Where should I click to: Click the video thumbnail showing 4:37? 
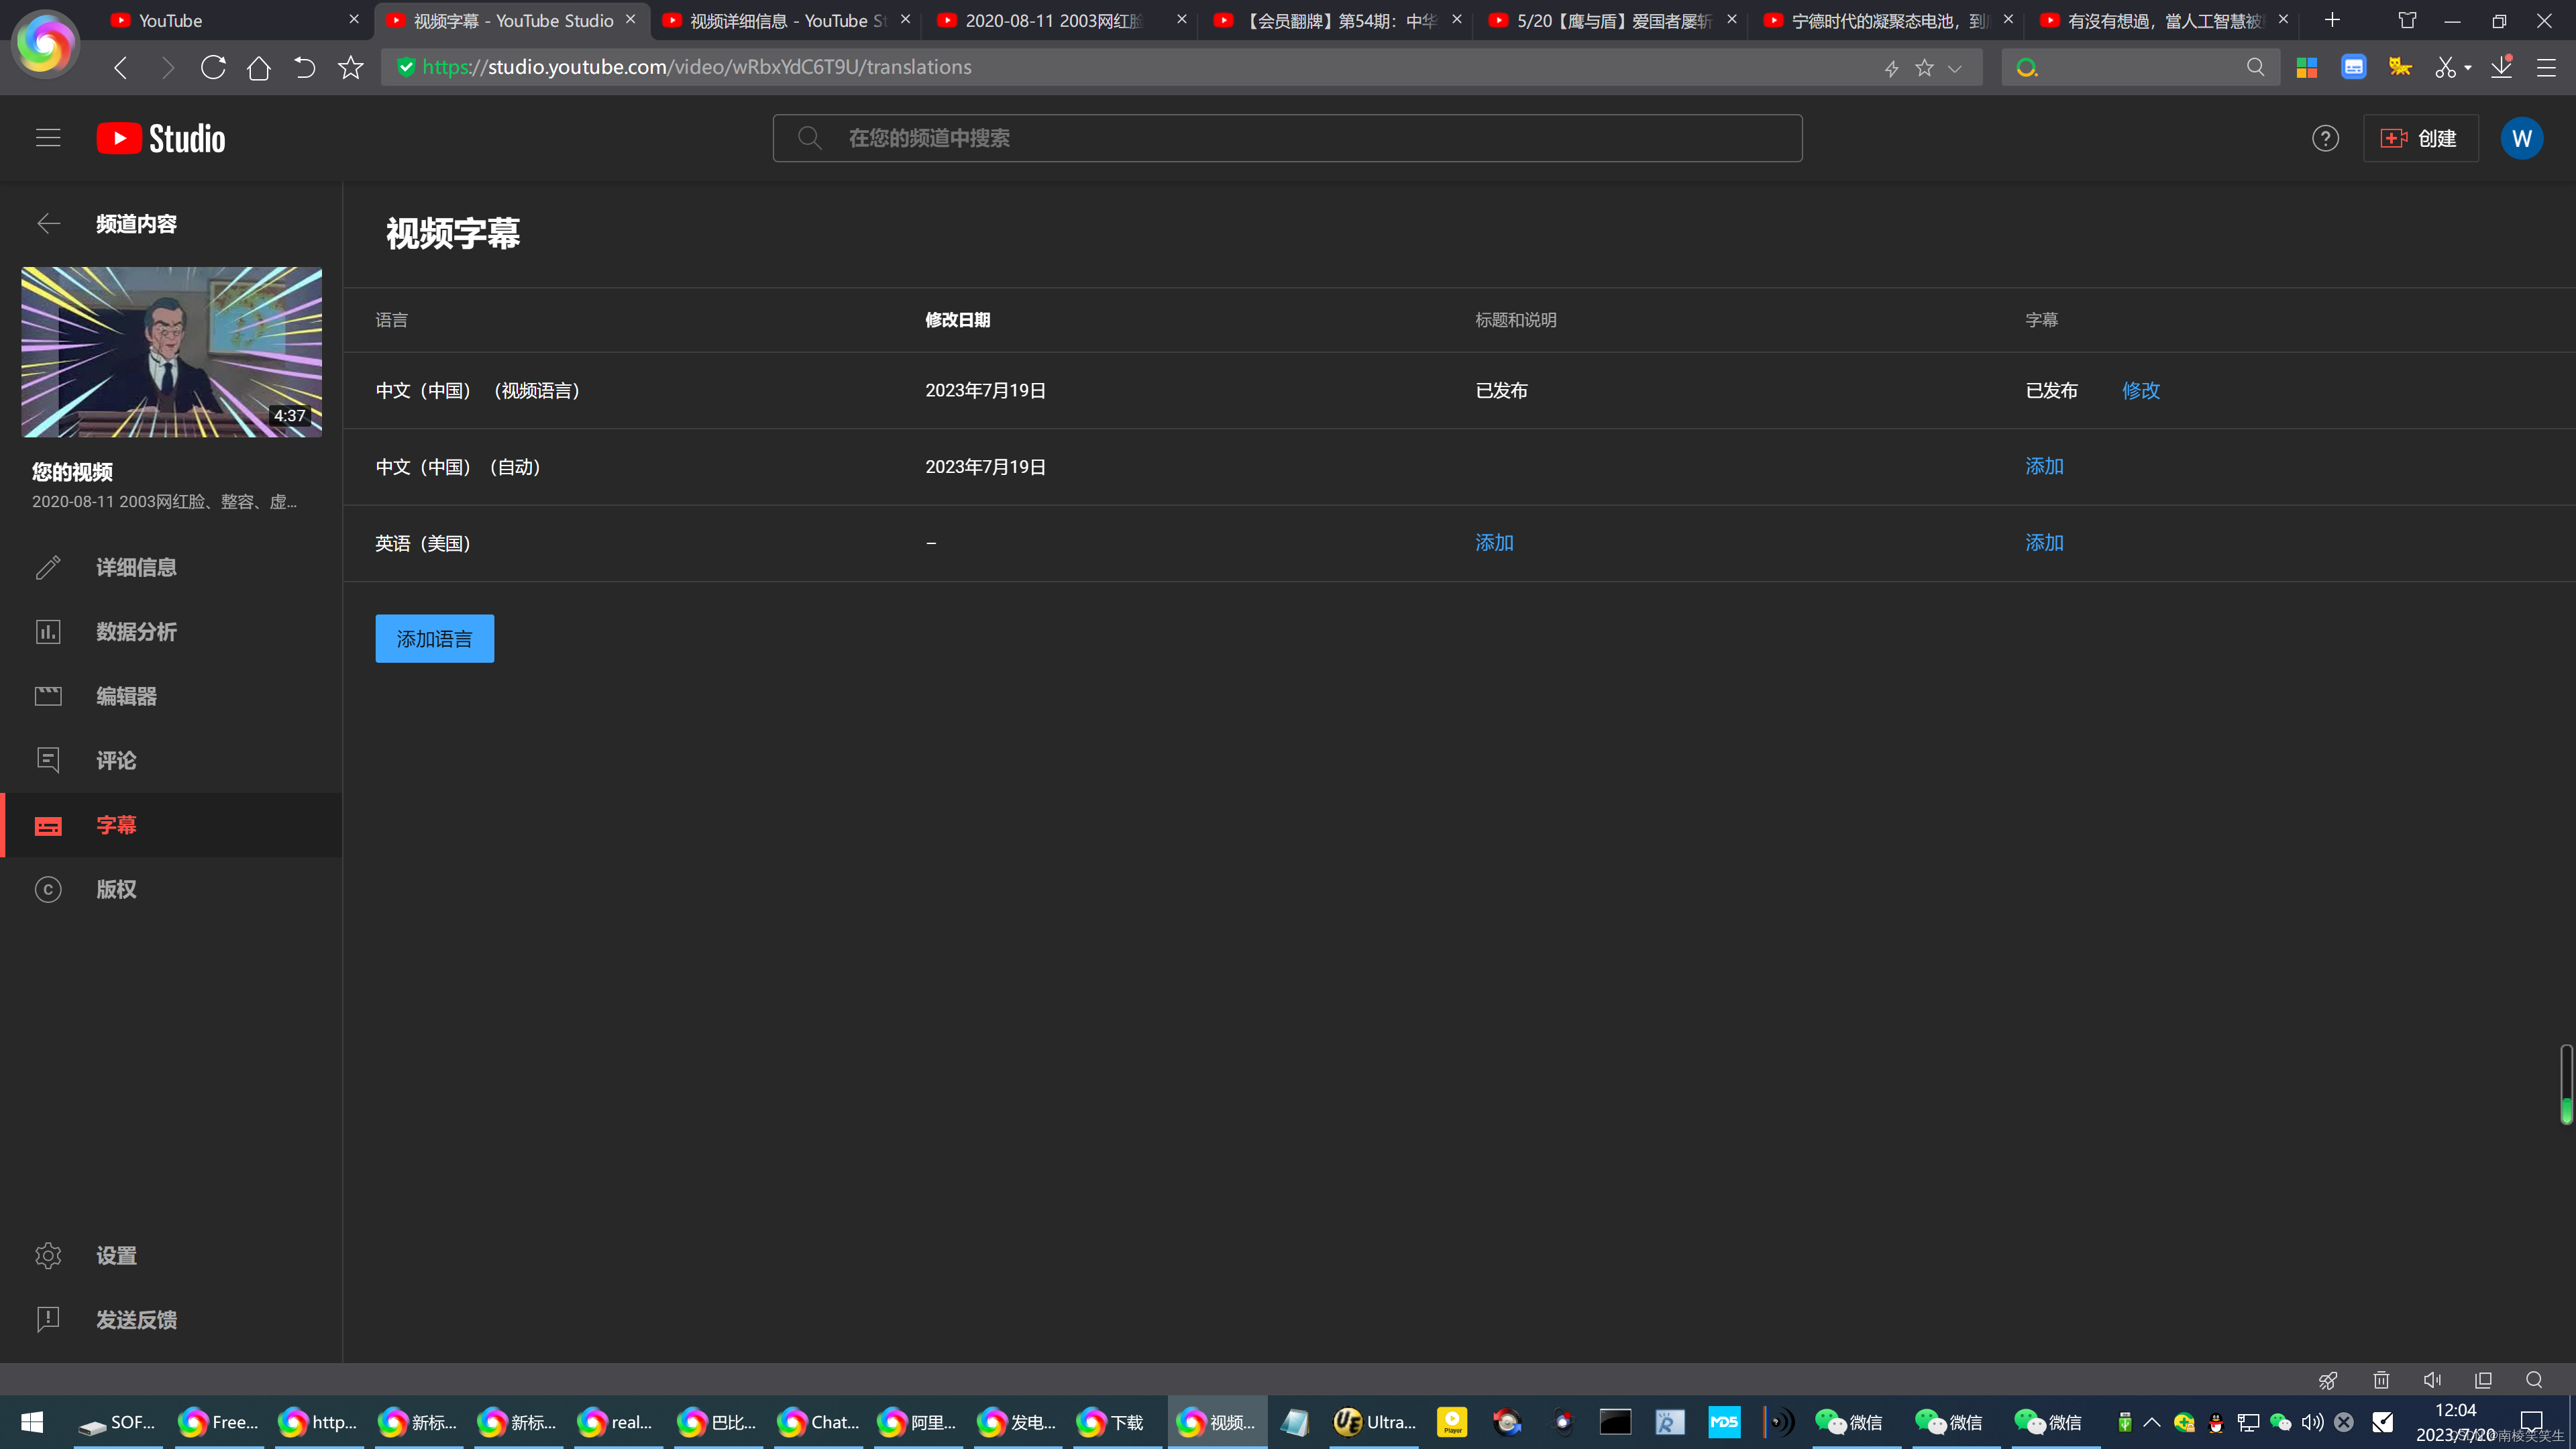coord(172,352)
